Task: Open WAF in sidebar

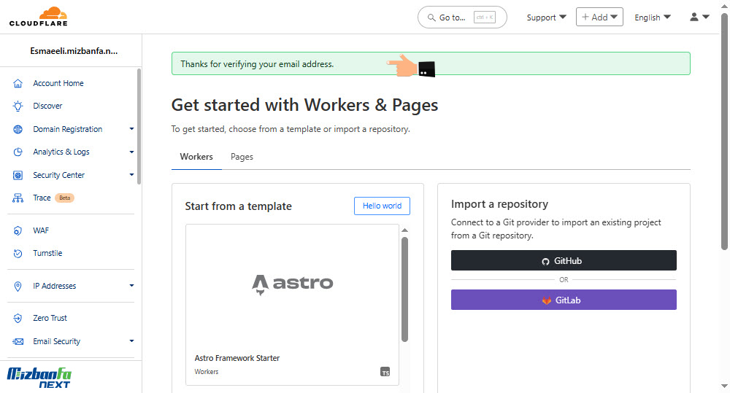Action: click(x=41, y=230)
